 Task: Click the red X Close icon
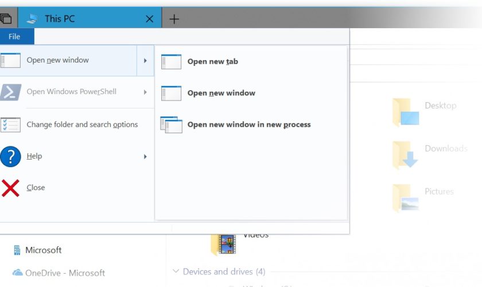coord(10,188)
